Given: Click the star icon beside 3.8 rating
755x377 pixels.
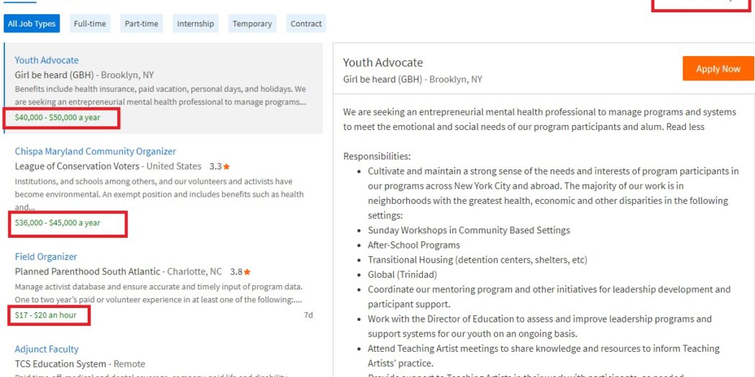Looking at the screenshot, I should tap(247, 272).
